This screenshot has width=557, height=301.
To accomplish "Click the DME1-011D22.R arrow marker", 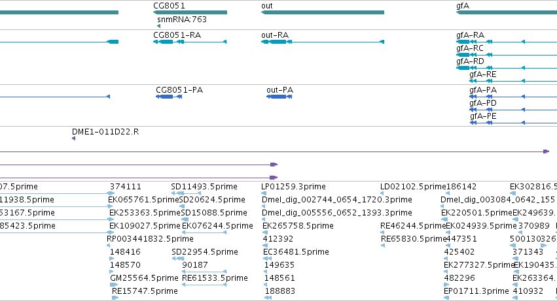I will [x=73, y=138].
